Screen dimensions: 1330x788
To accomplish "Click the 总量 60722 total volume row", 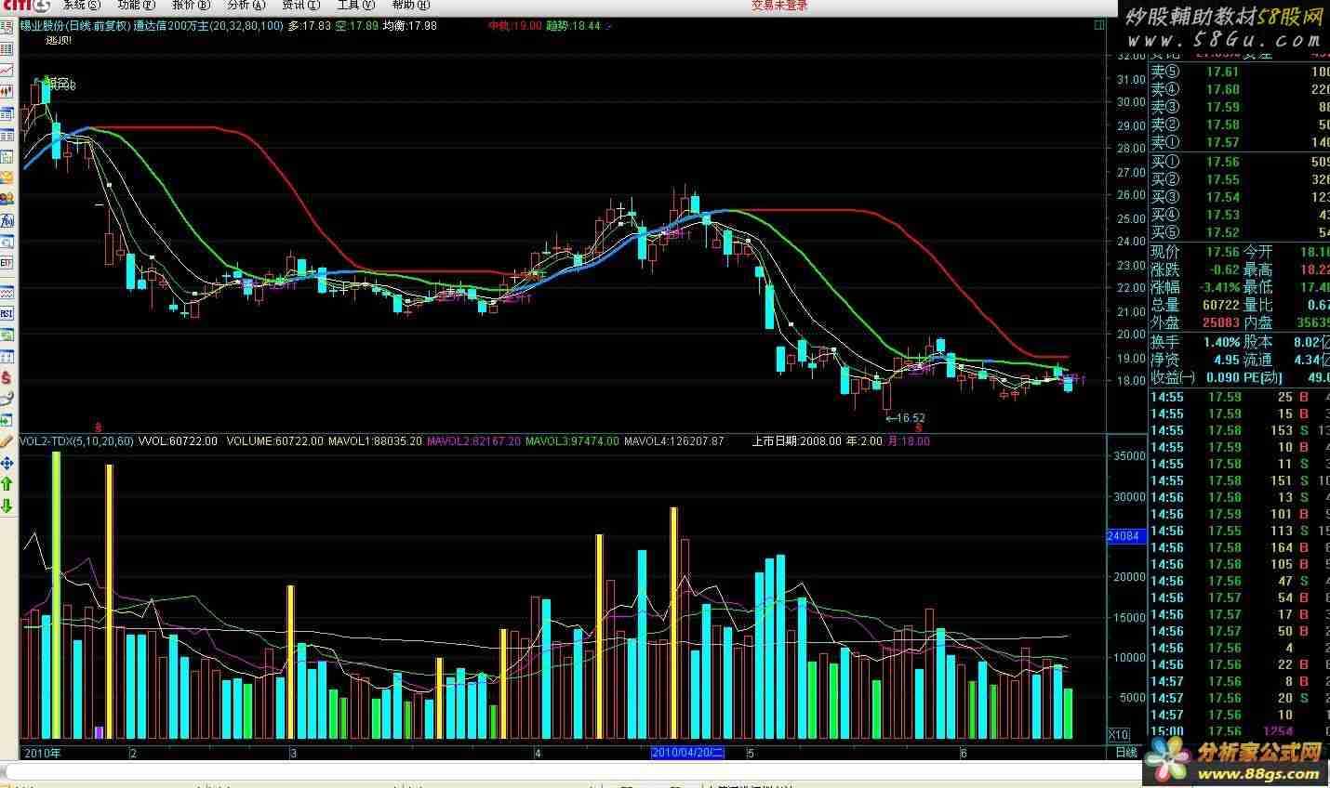I will tap(1195, 305).
